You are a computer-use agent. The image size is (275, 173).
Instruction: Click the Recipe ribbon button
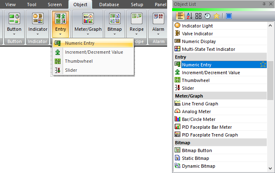(136, 25)
